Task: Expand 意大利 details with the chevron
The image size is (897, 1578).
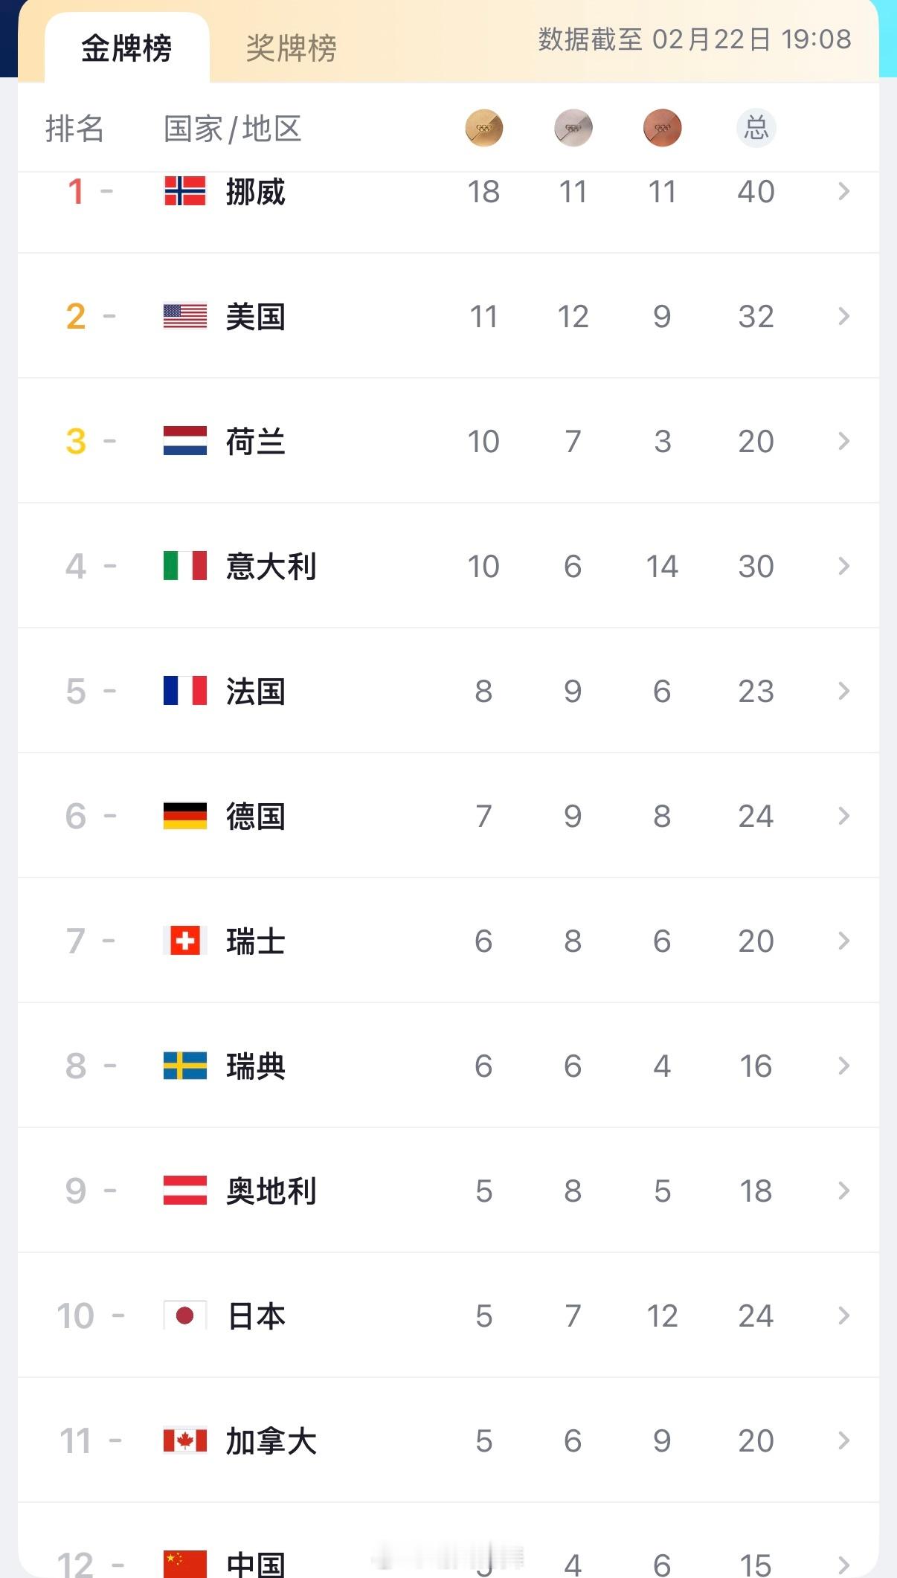Action: 843,566
